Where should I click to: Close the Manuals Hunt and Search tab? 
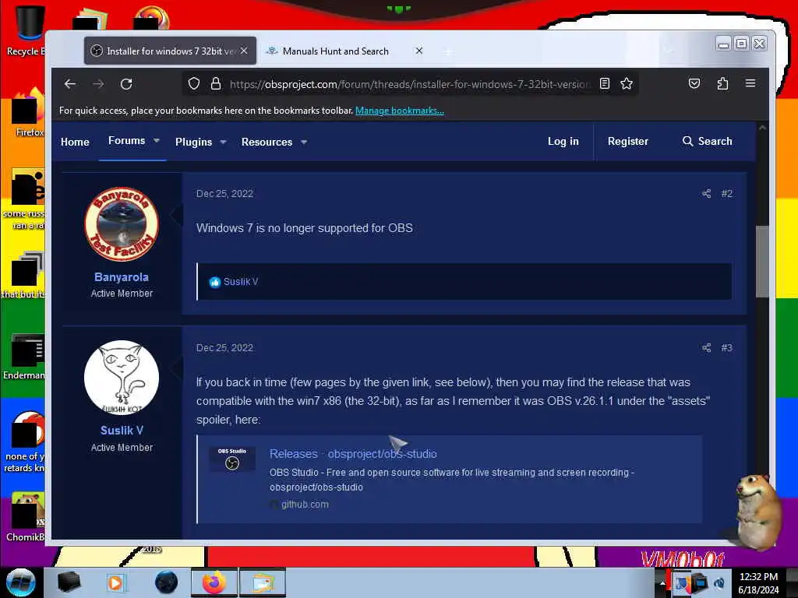coord(418,51)
